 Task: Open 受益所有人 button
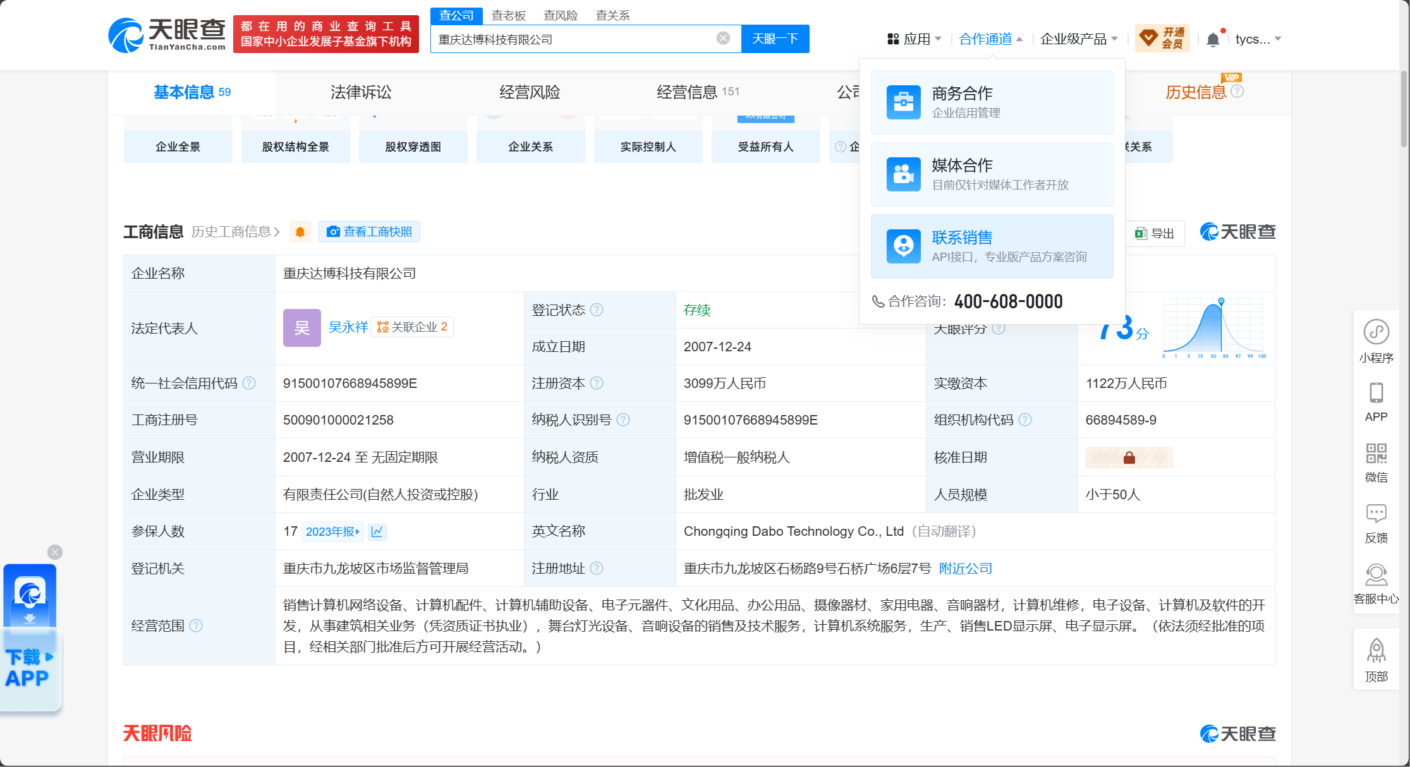pos(765,147)
